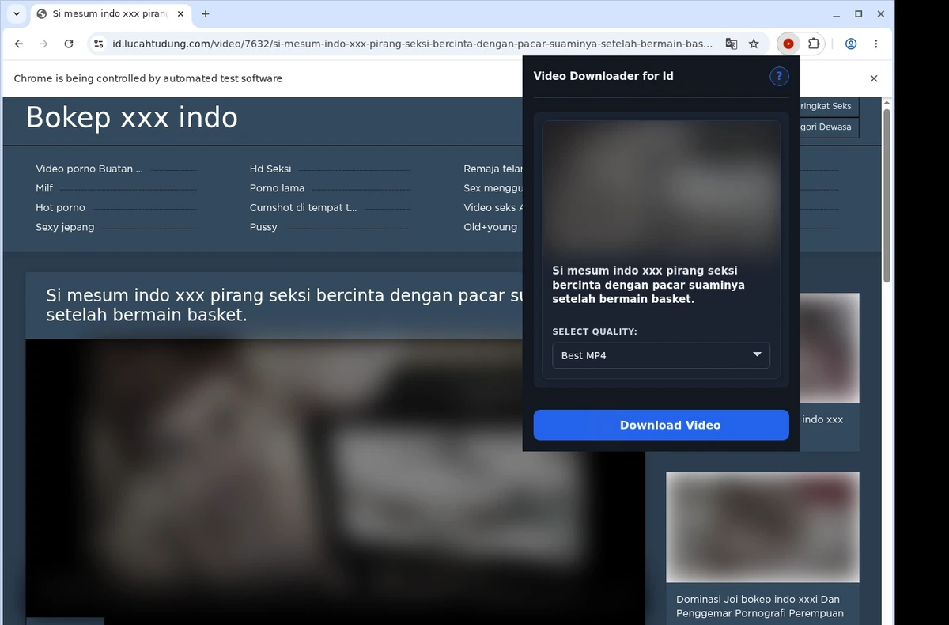This screenshot has width=949, height=625.
Task: Minimize the Chrome window
Action: point(837,14)
